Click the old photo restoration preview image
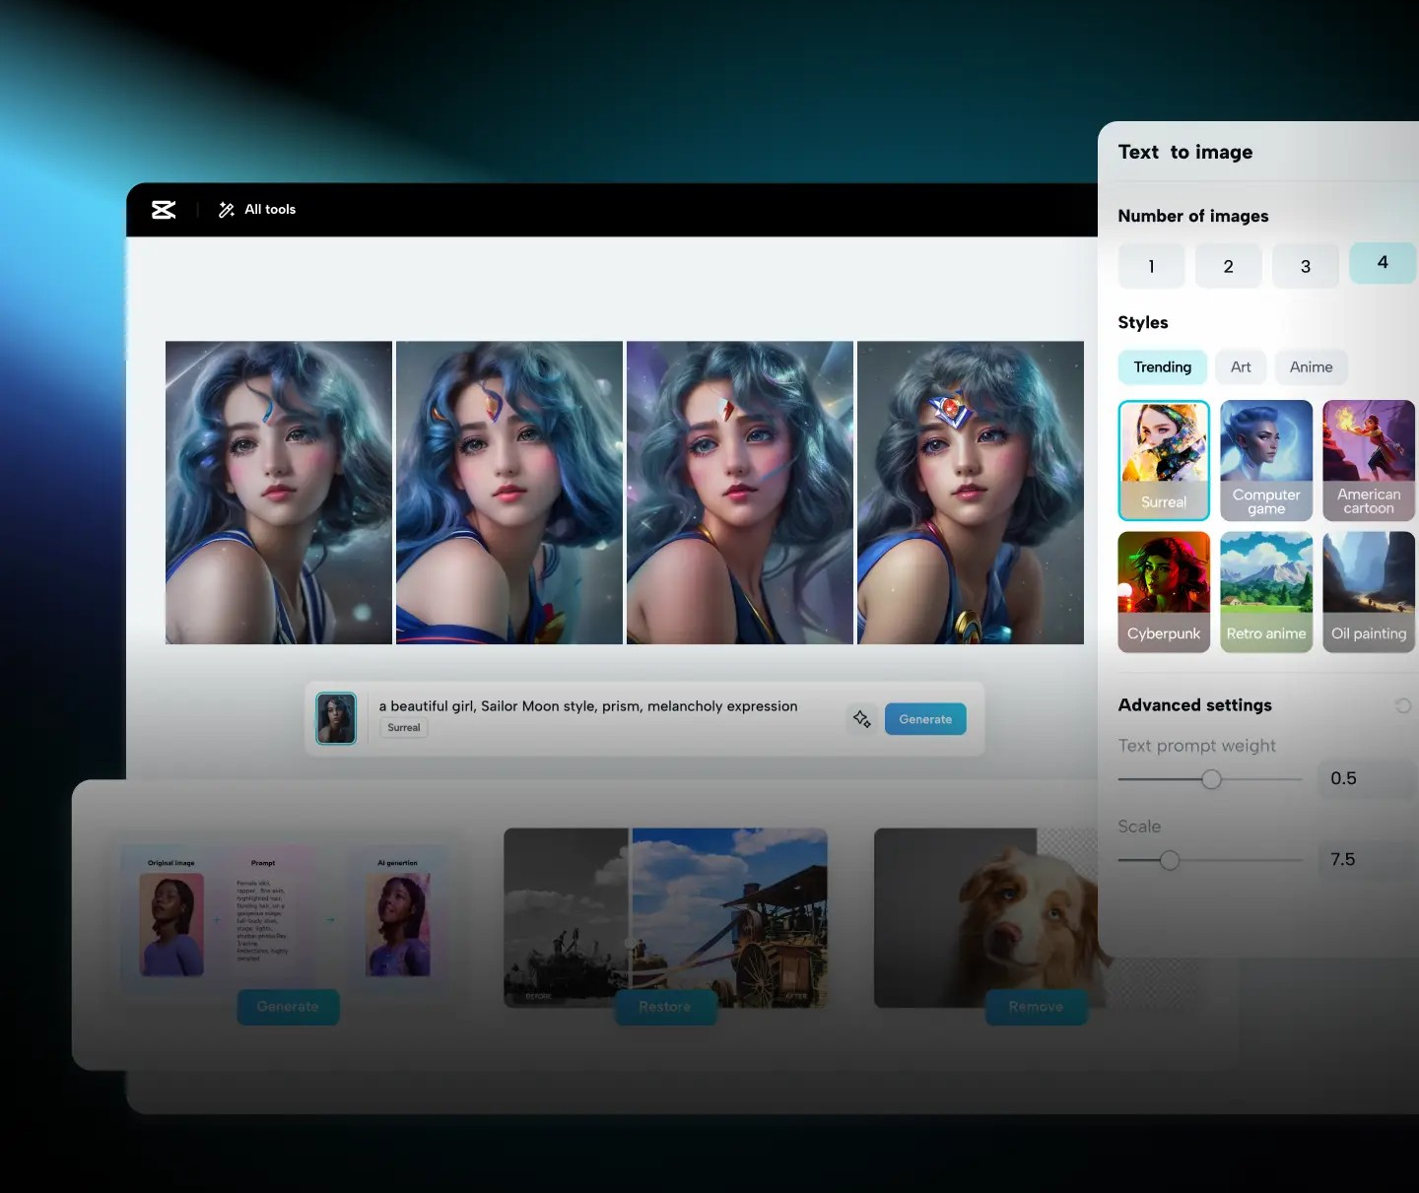This screenshot has width=1419, height=1193. click(x=665, y=916)
